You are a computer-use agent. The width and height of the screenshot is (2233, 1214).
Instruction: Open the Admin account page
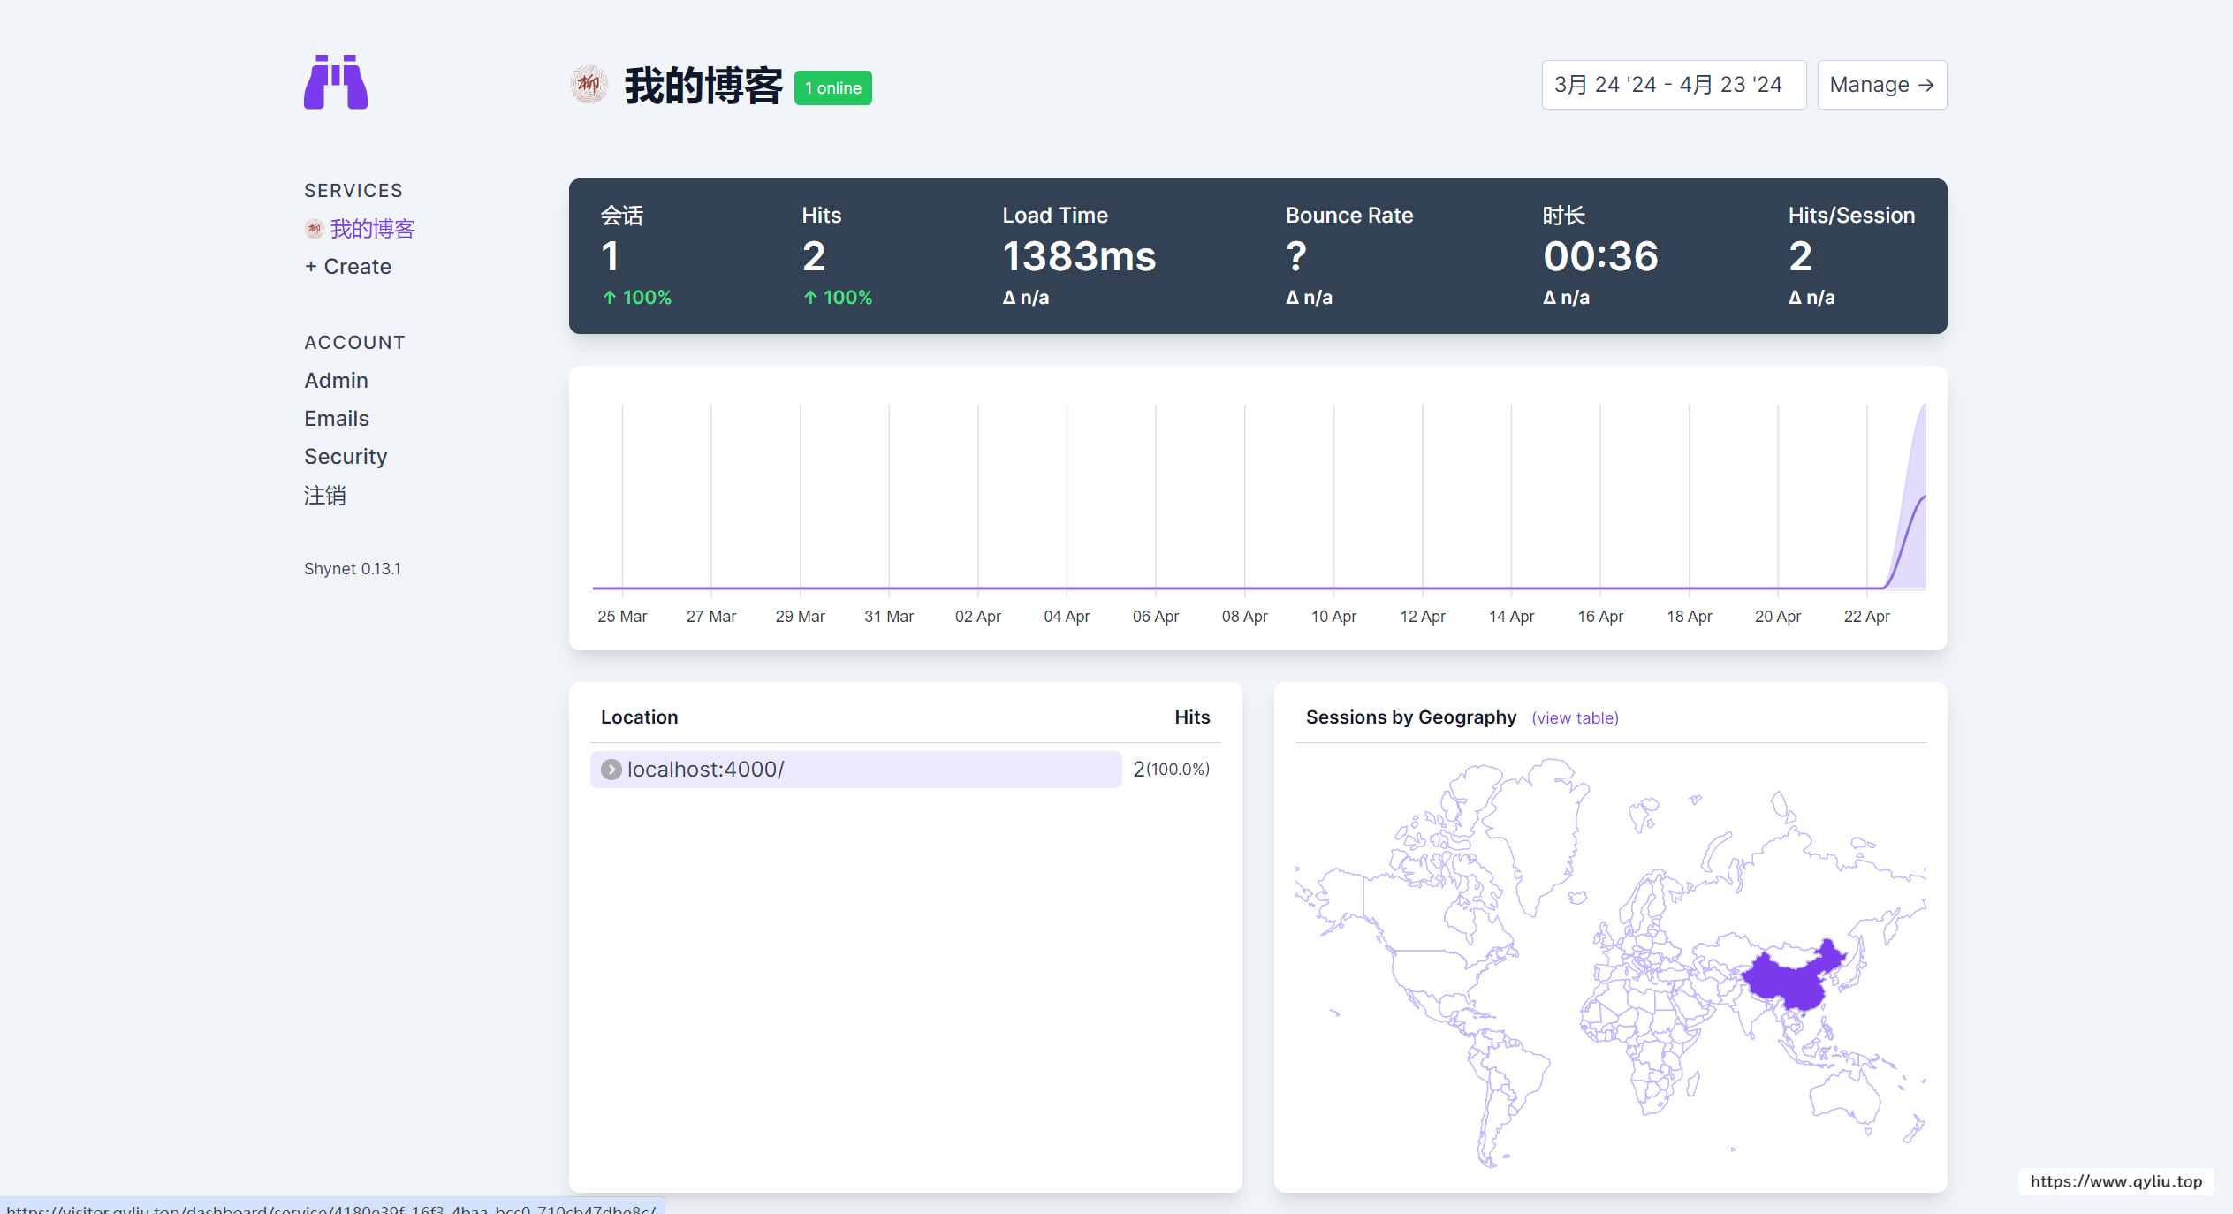pos(336,381)
